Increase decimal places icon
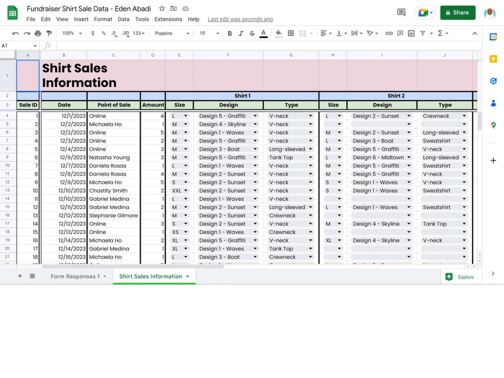Viewport: 504px width, 378px height. tap(125, 33)
